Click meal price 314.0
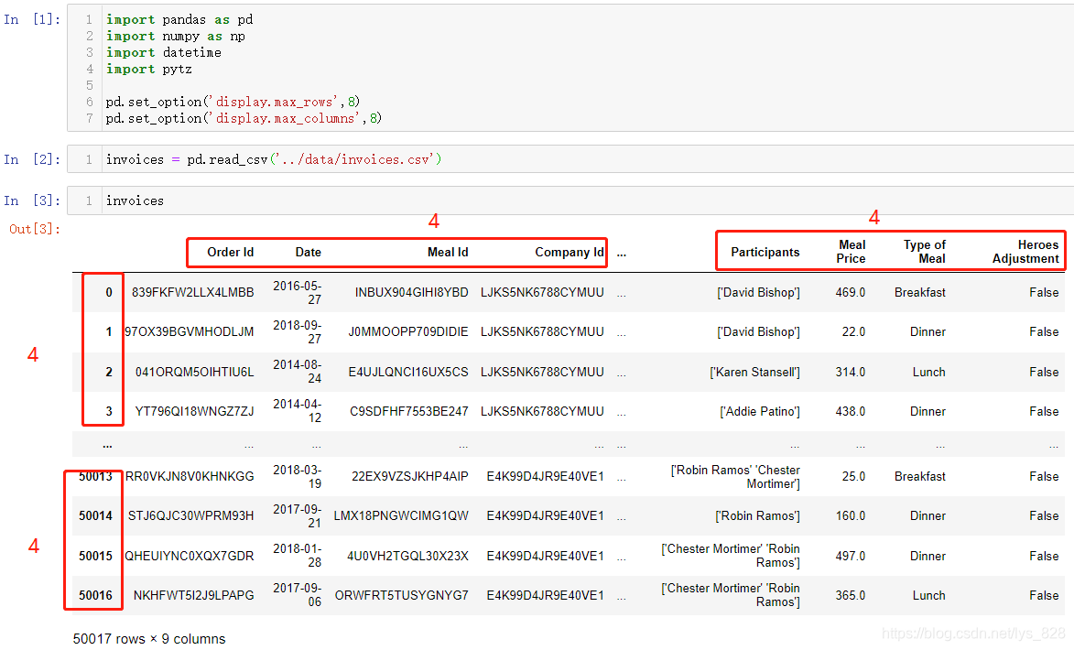The width and height of the screenshot is (1074, 650). coord(850,372)
